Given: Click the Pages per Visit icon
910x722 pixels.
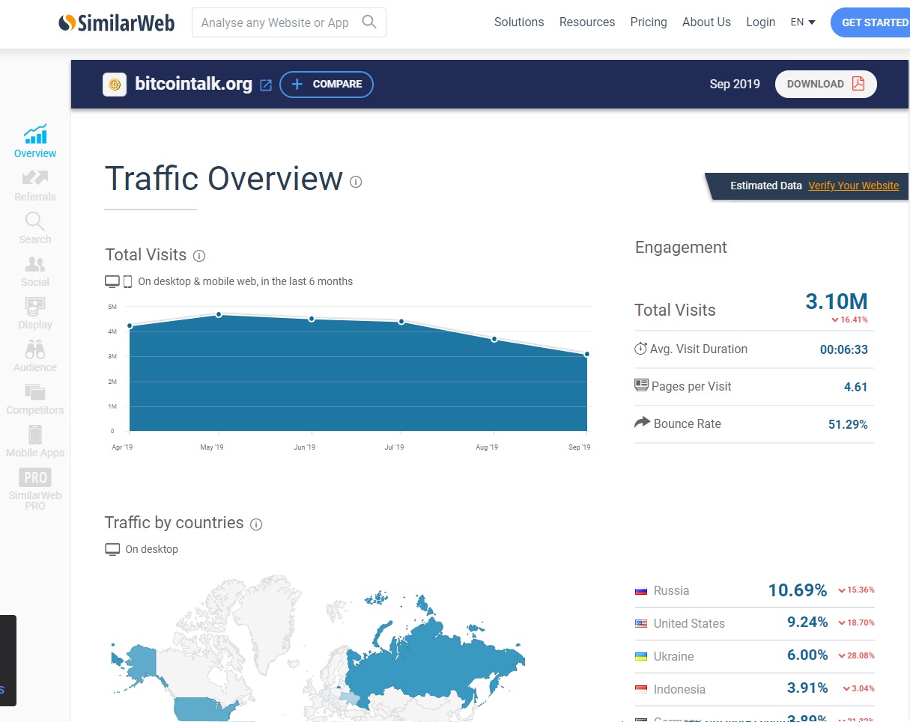Looking at the screenshot, I should click(641, 385).
